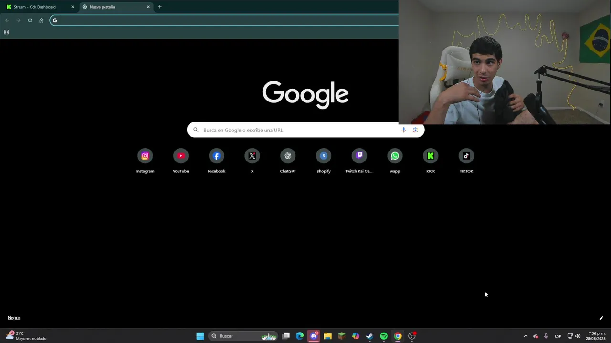Image resolution: width=611 pixels, height=343 pixels.
Task: Launch Microsoft Edge from taskbar
Action: (x=300, y=336)
